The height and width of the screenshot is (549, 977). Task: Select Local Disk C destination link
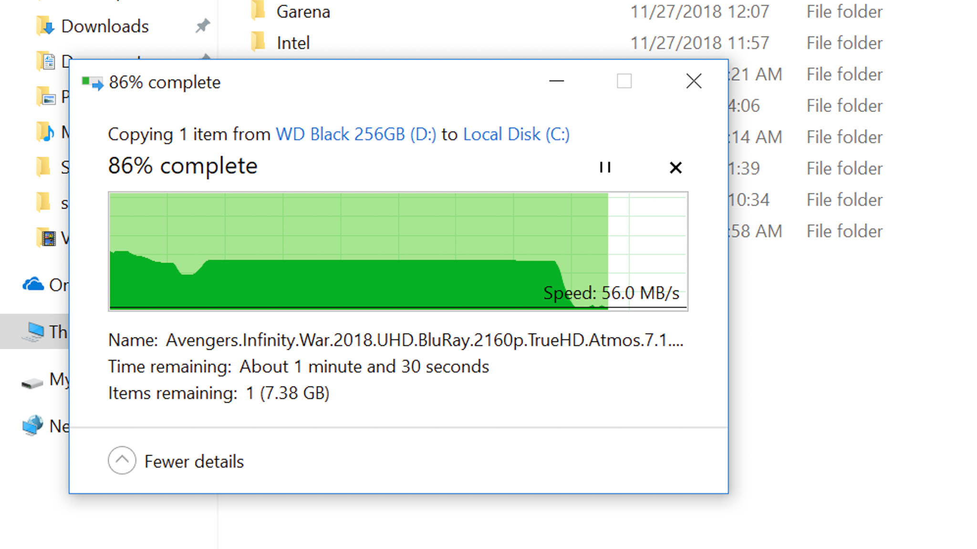tap(517, 134)
